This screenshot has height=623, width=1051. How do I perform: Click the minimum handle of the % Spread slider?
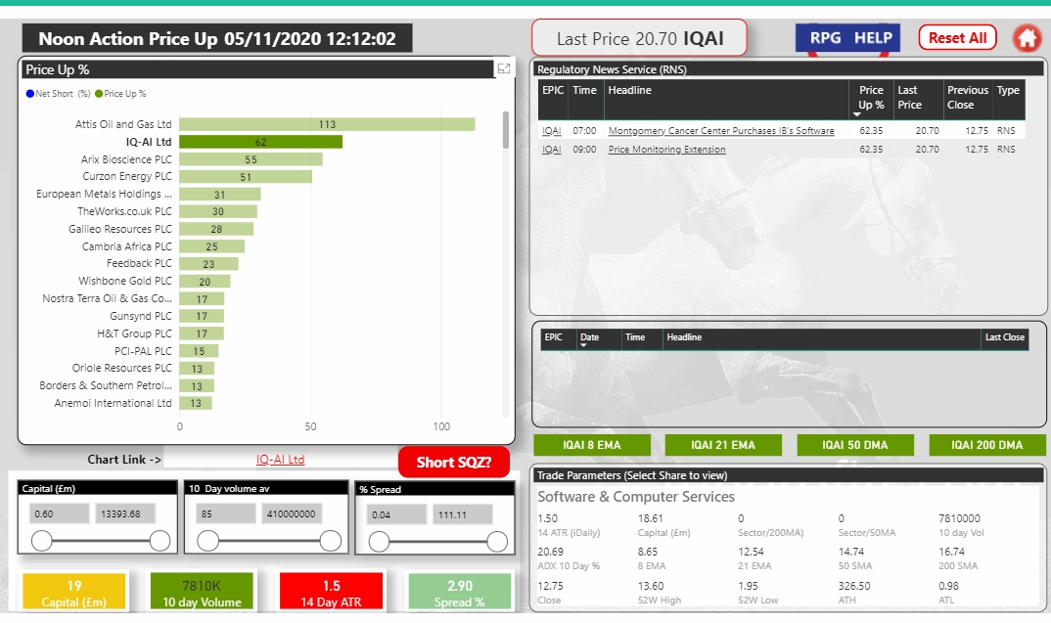[x=379, y=541]
